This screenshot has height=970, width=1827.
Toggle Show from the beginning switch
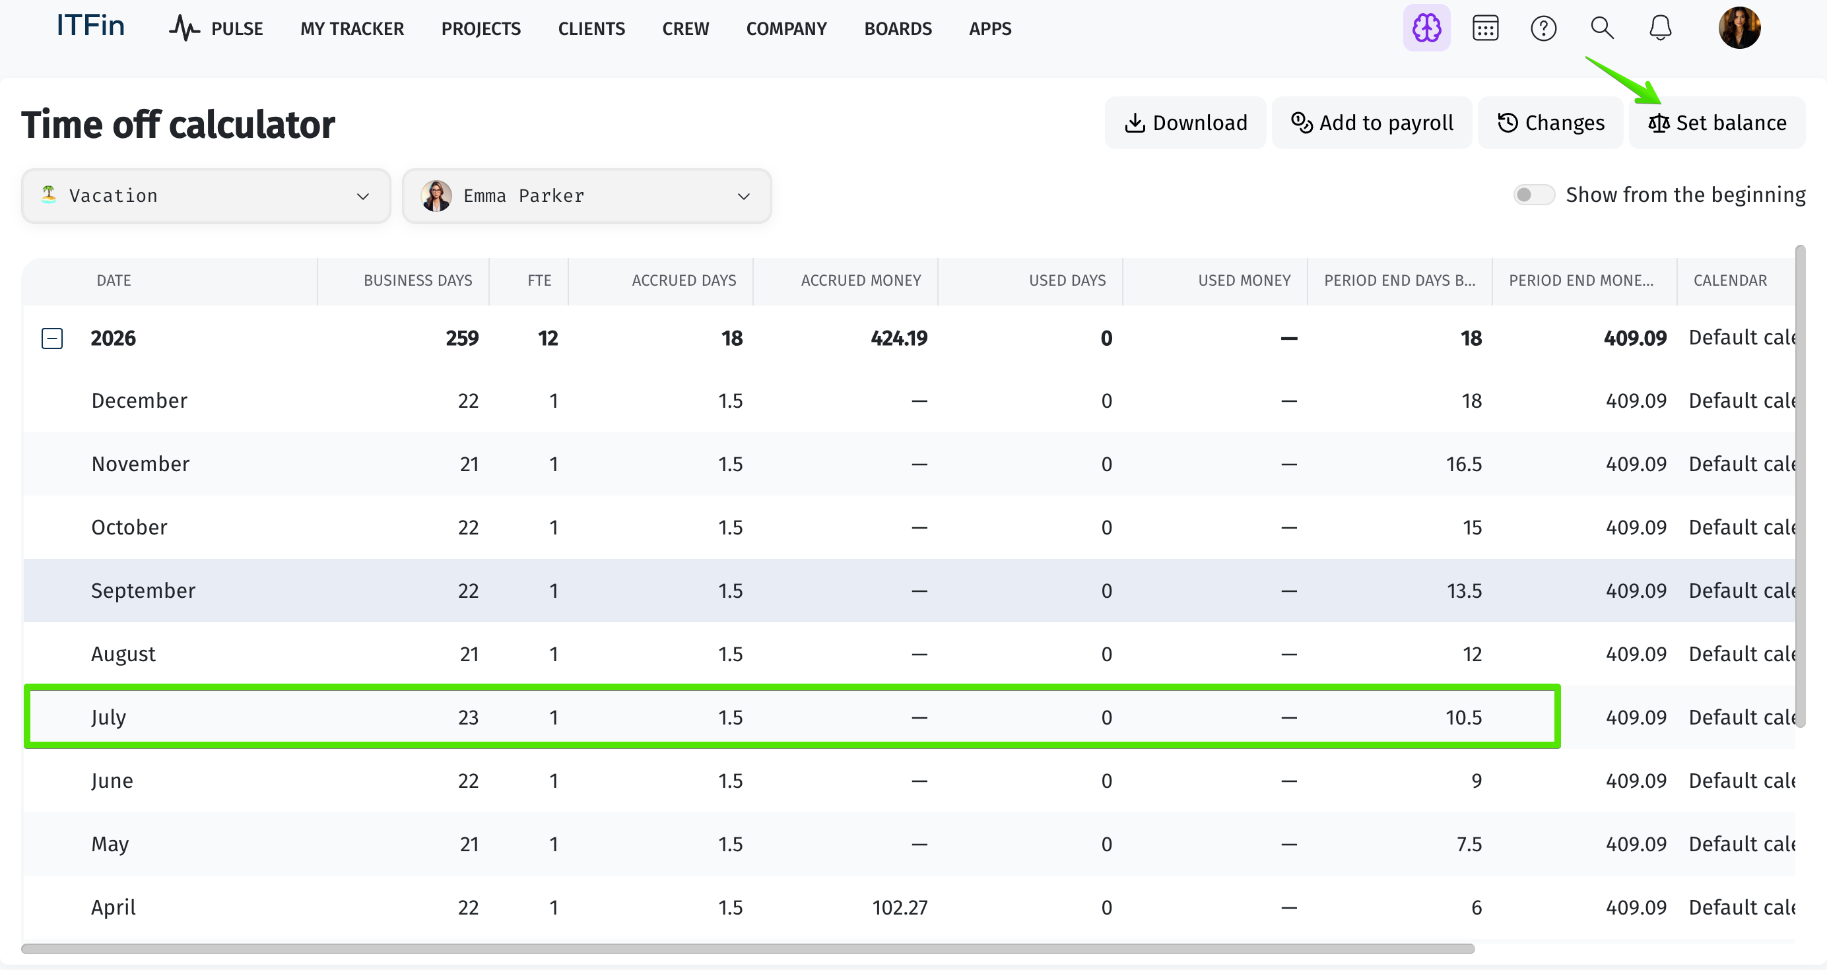pyautogui.click(x=1533, y=194)
